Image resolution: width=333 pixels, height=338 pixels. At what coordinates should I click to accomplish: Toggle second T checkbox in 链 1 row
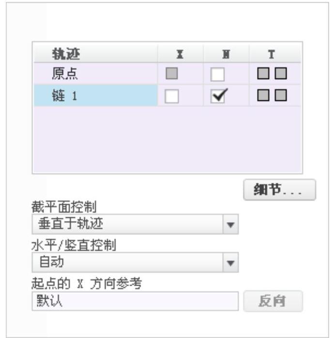[281, 95]
